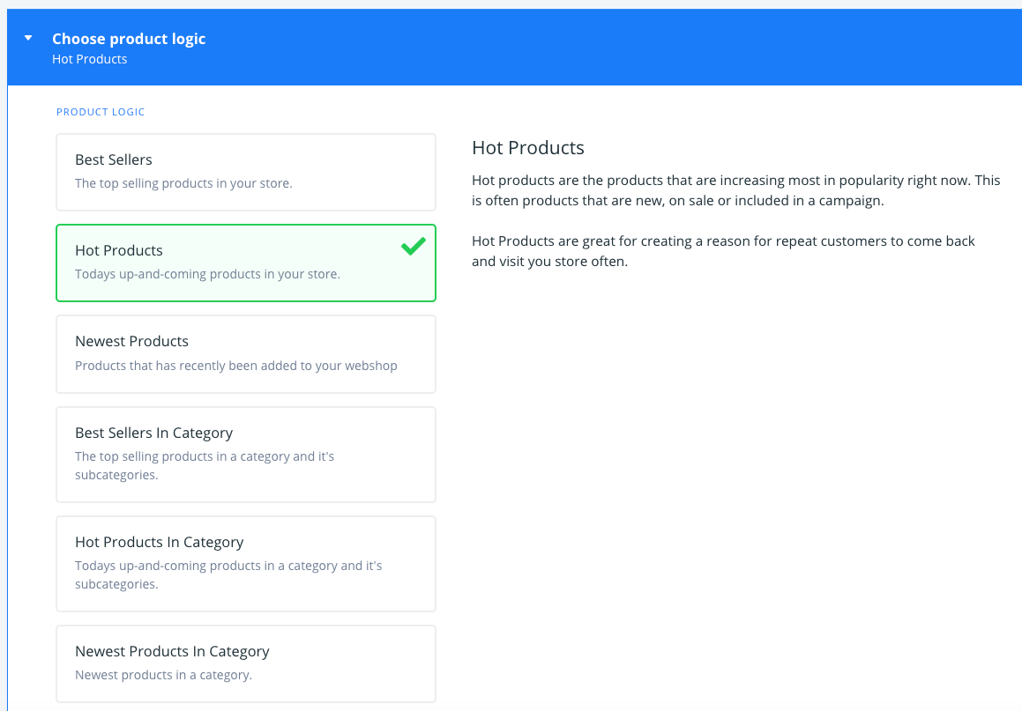Click 'top selling products in a category' description
This screenshot has width=1022, height=711.
pos(205,465)
